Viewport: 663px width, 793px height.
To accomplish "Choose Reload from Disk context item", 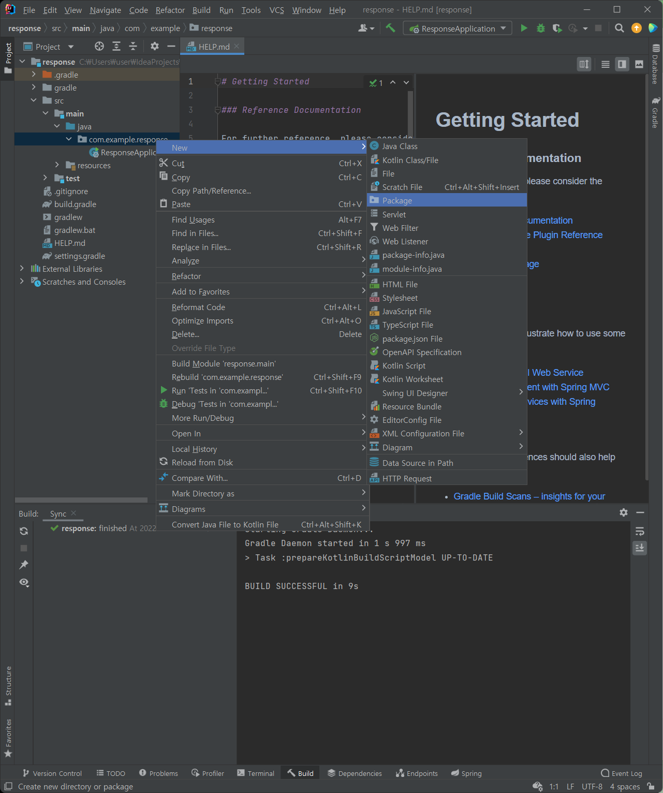I will click(261, 462).
